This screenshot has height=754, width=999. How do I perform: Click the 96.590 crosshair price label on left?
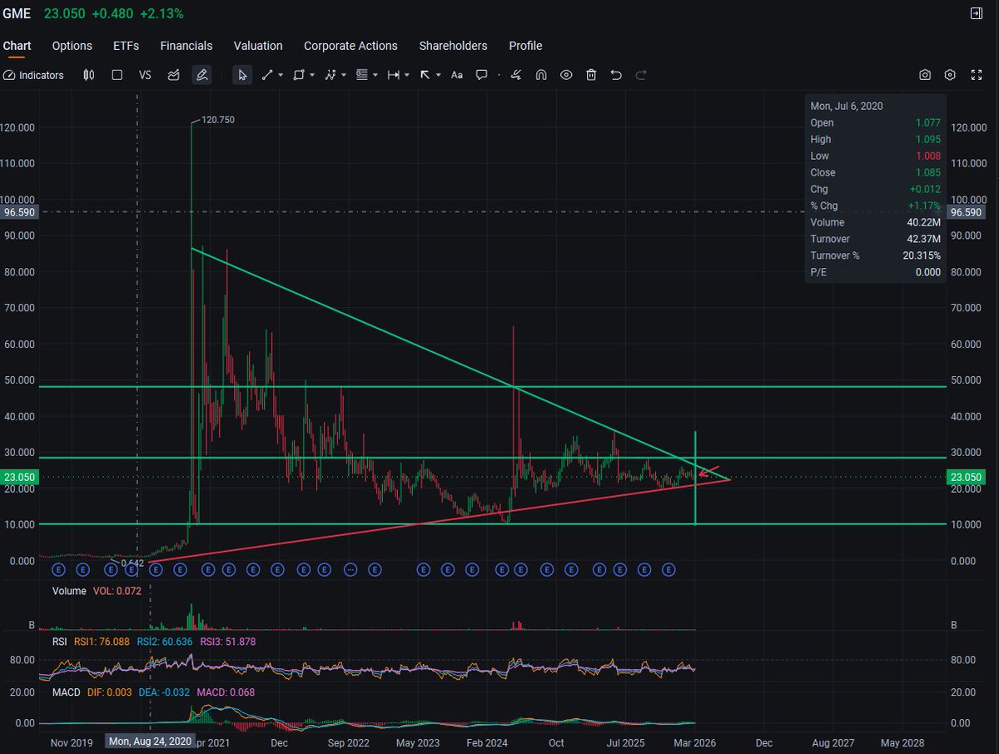(17, 212)
